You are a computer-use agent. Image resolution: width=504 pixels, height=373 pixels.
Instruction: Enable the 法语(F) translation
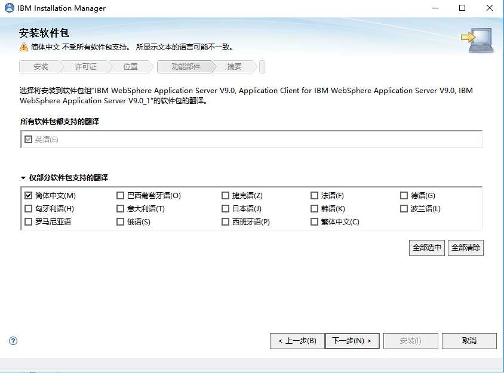tap(314, 195)
